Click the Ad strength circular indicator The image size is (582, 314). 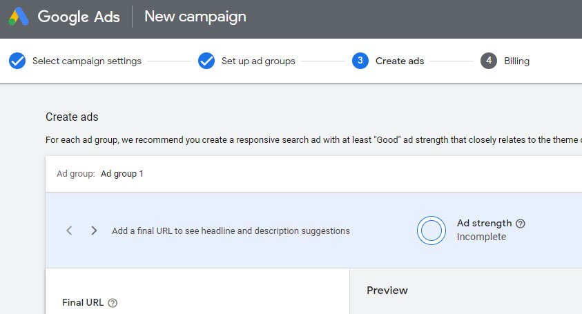tap(431, 230)
